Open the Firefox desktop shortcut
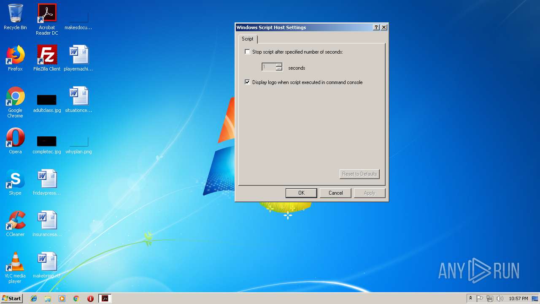The width and height of the screenshot is (540, 304). click(15, 58)
